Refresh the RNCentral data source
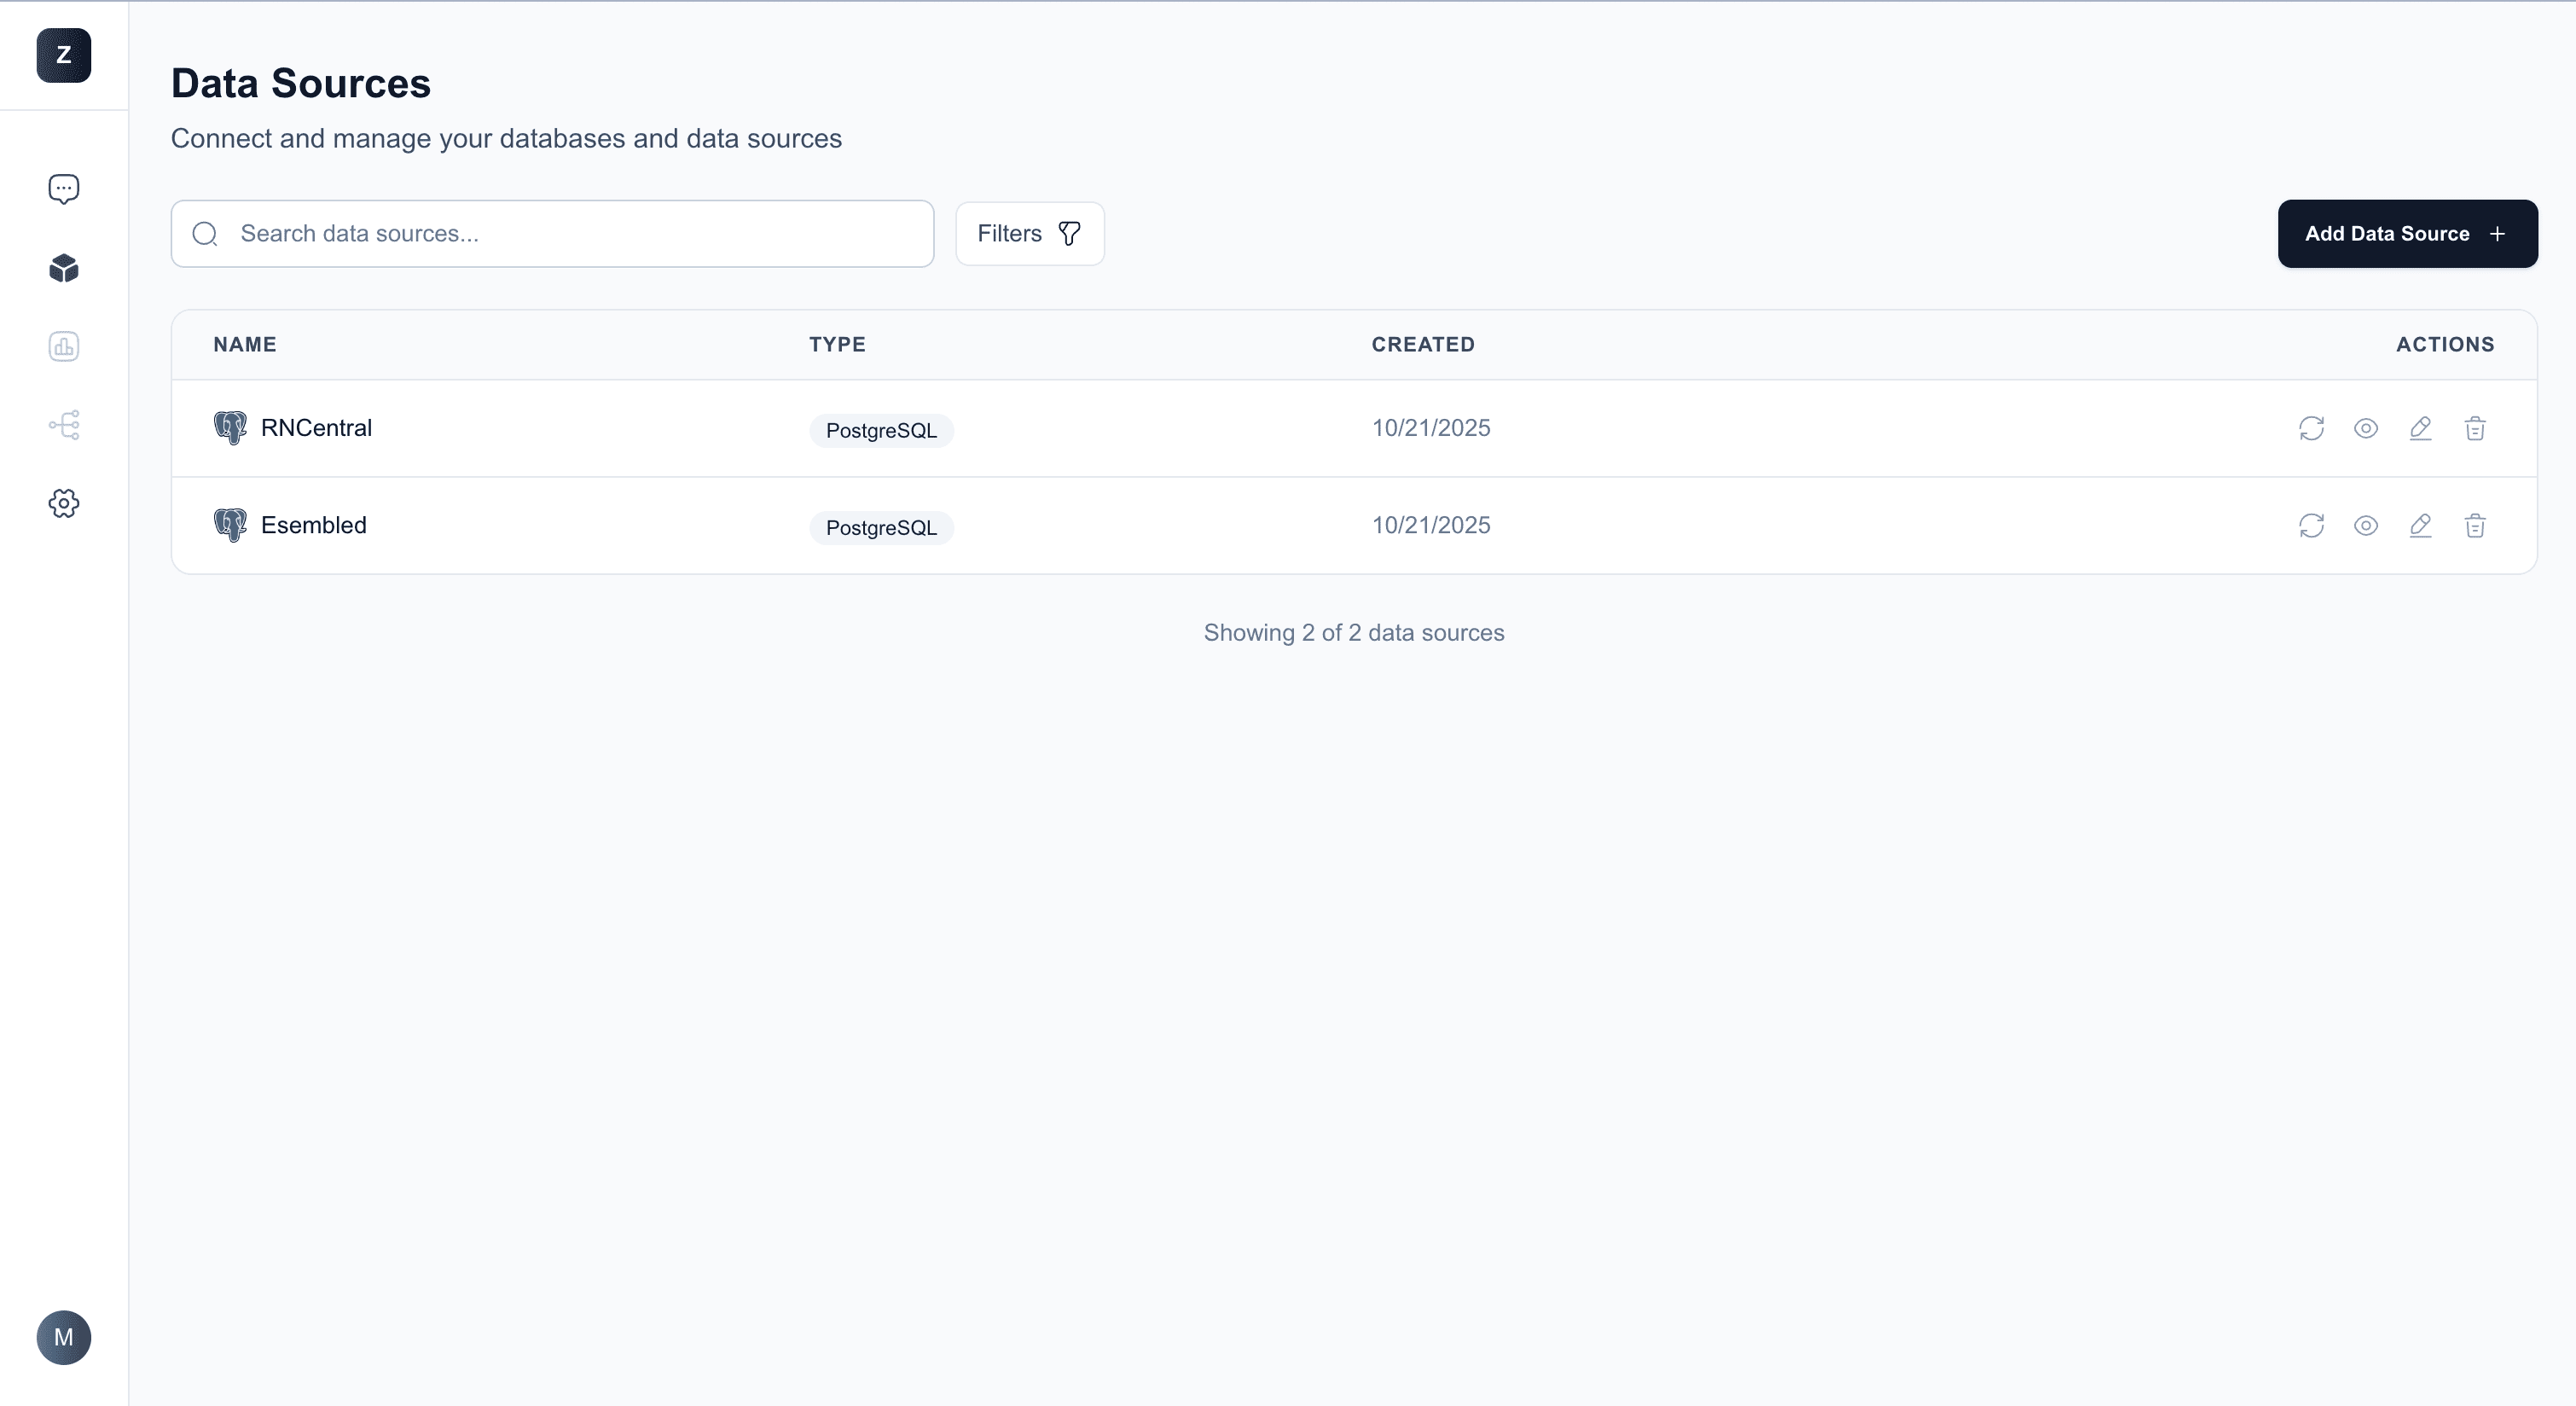This screenshot has height=1406, width=2576. [2311, 428]
